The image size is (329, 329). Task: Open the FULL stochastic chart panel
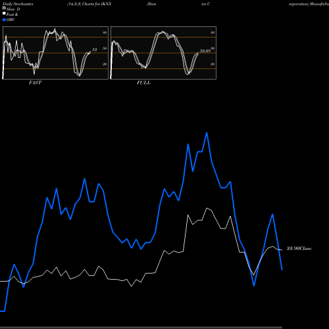pyautogui.click(x=163, y=53)
